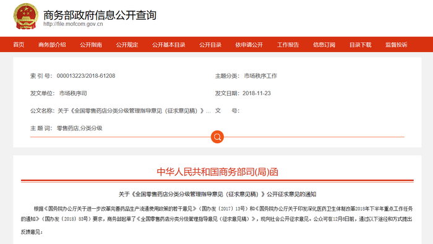Open 信息订阅 navigation item

tap(324, 44)
